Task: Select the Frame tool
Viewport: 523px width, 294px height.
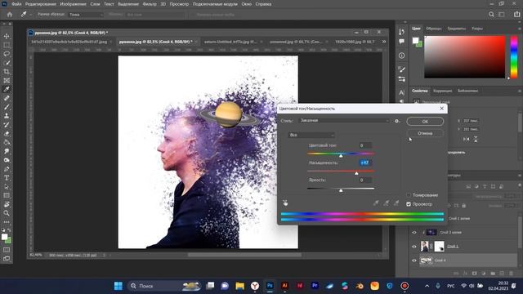Action: (x=7, y=80)
